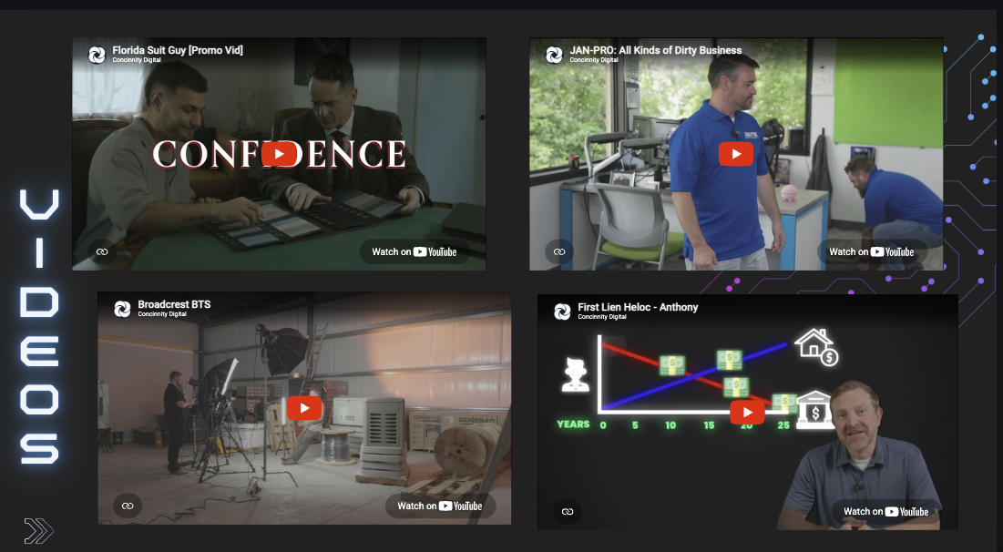The width and height of the screenshot is (1003, 552).
Task: Click Concinnity Digital under First Lien Heloc title
Action: click(x=602, y=317)
